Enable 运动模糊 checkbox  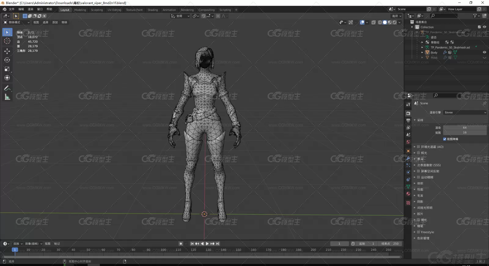coord(418,177)
